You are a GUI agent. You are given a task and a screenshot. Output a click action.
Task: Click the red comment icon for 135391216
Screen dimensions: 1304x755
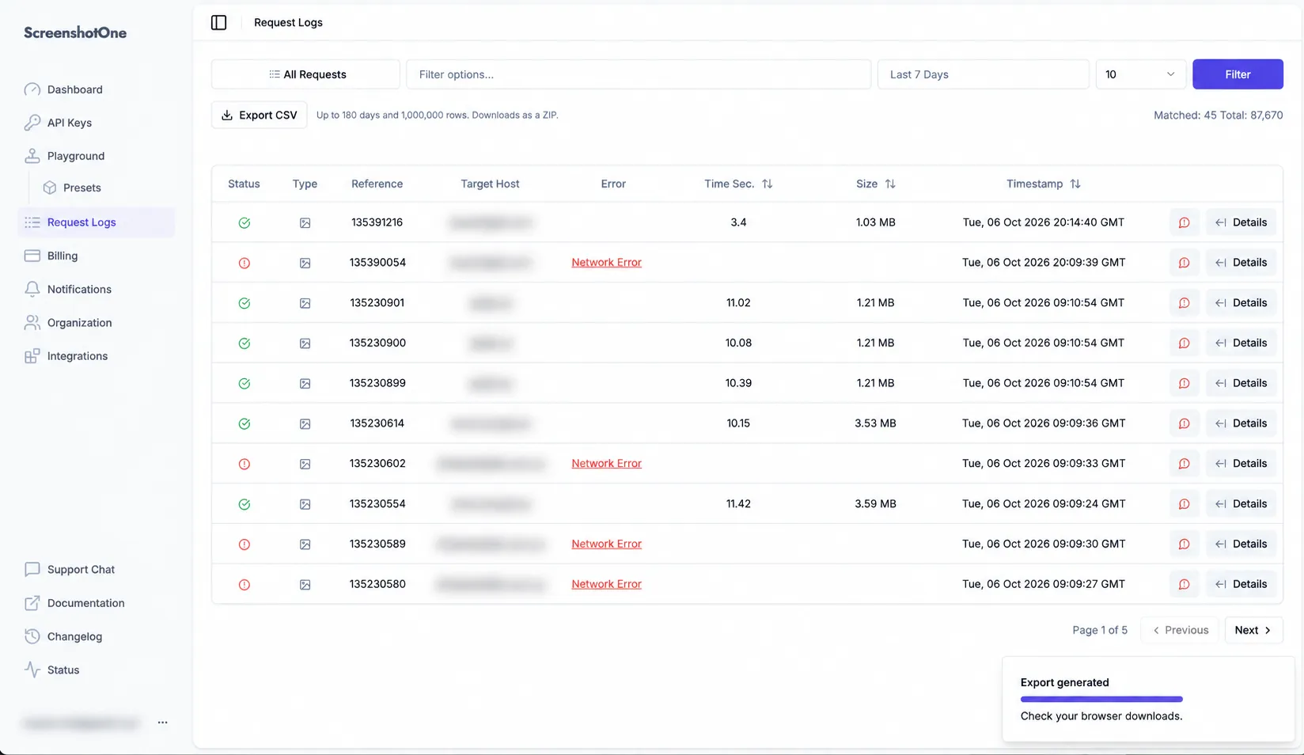(x=1184, y=222)
